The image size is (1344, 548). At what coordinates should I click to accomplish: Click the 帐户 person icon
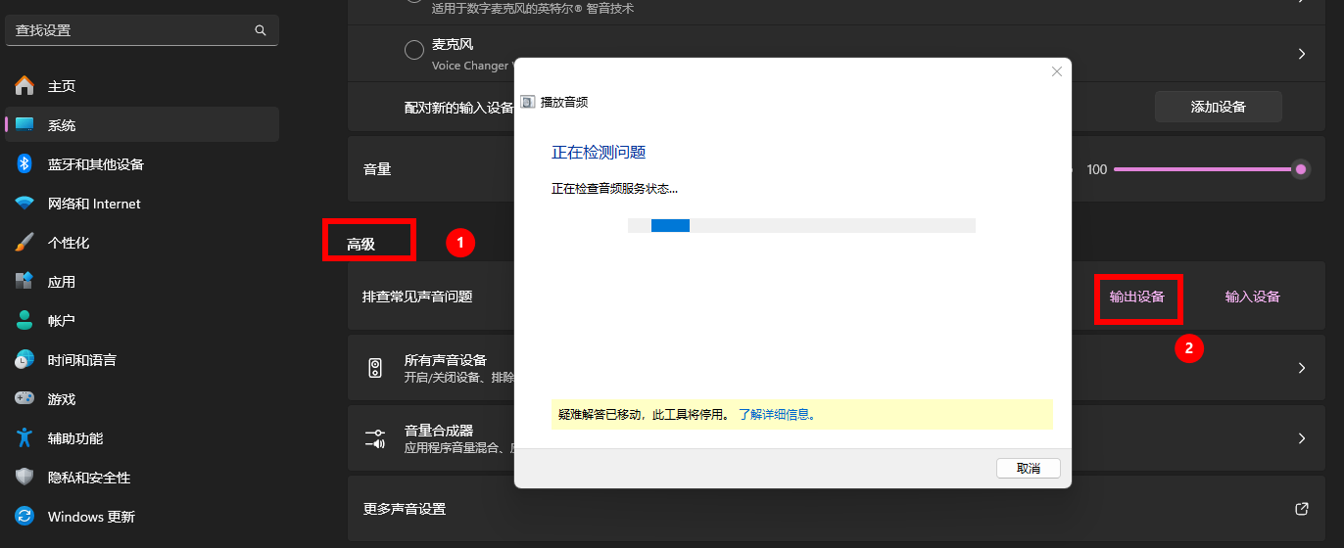coord(24,321)
